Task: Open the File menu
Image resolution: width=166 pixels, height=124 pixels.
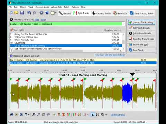Action: pos(10,7)
